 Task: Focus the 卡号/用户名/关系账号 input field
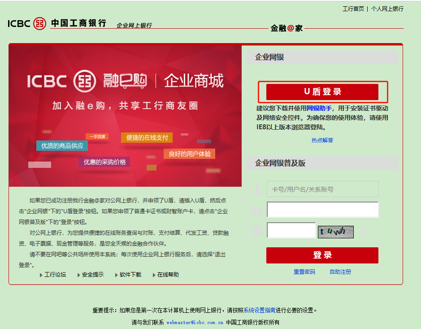323,189
